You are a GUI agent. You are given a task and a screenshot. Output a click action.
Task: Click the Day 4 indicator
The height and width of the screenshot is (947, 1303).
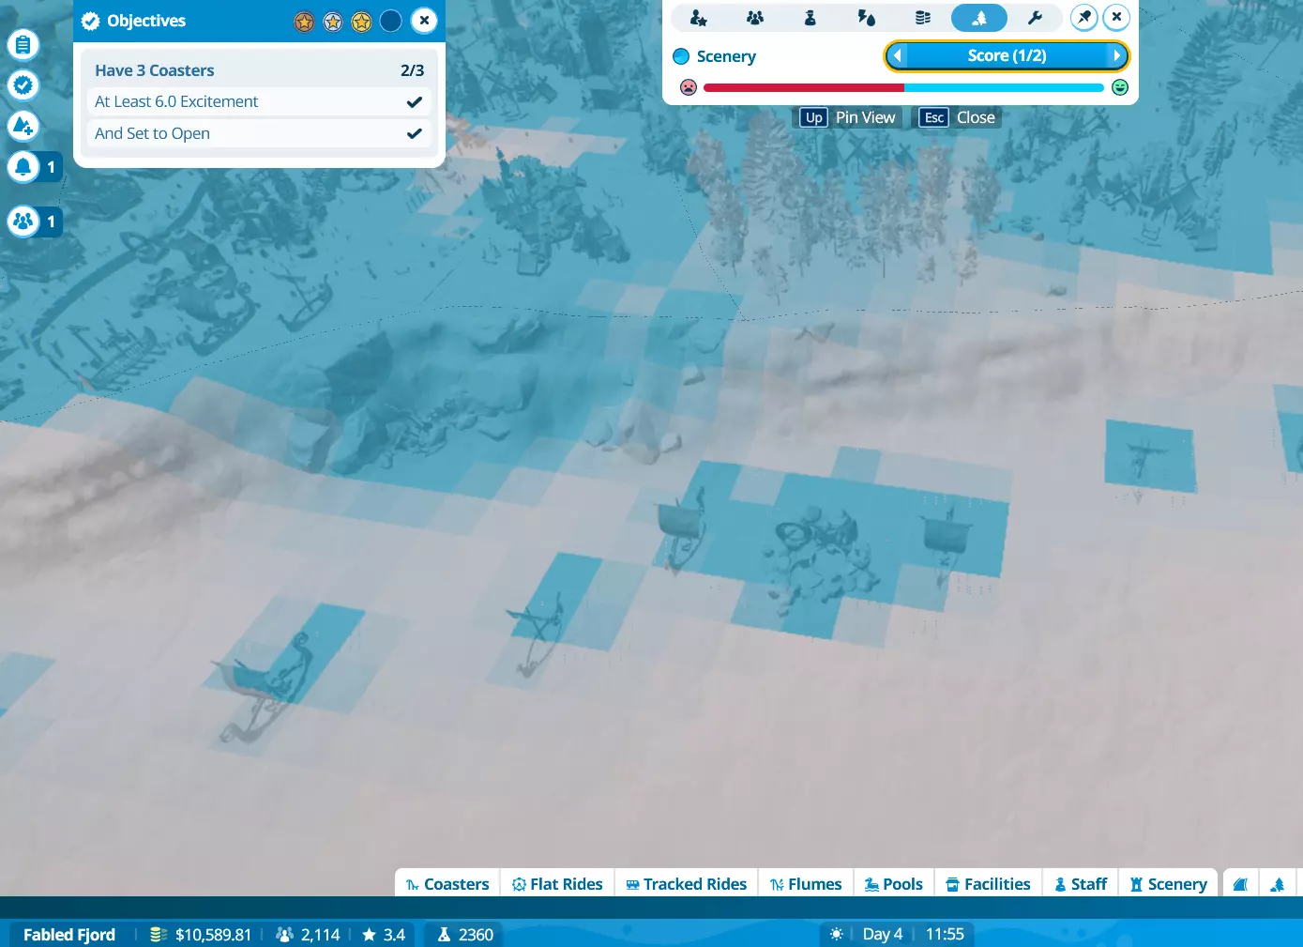coord(883,935)
